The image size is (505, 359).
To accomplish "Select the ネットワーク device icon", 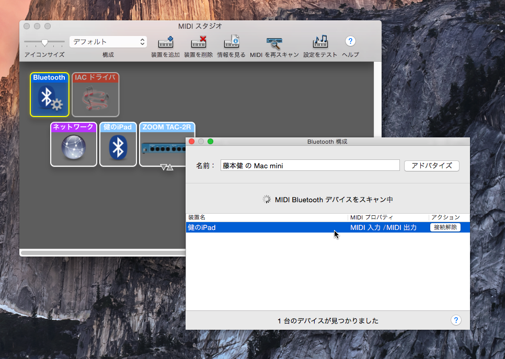I will point(74,144).
